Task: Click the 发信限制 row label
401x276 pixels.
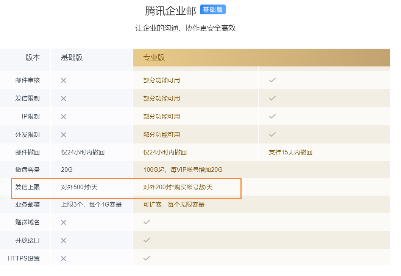Action: click(28, 99)
